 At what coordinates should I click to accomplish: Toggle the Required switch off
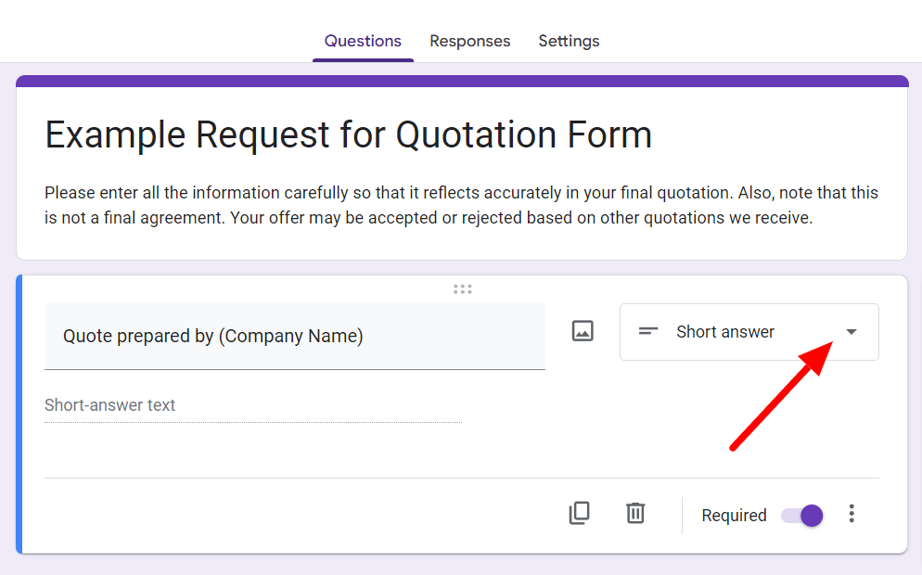802,516
